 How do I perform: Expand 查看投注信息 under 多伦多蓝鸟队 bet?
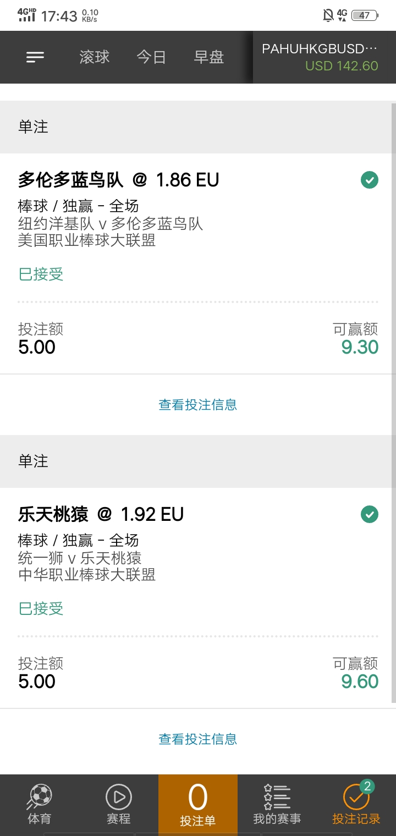198,405
